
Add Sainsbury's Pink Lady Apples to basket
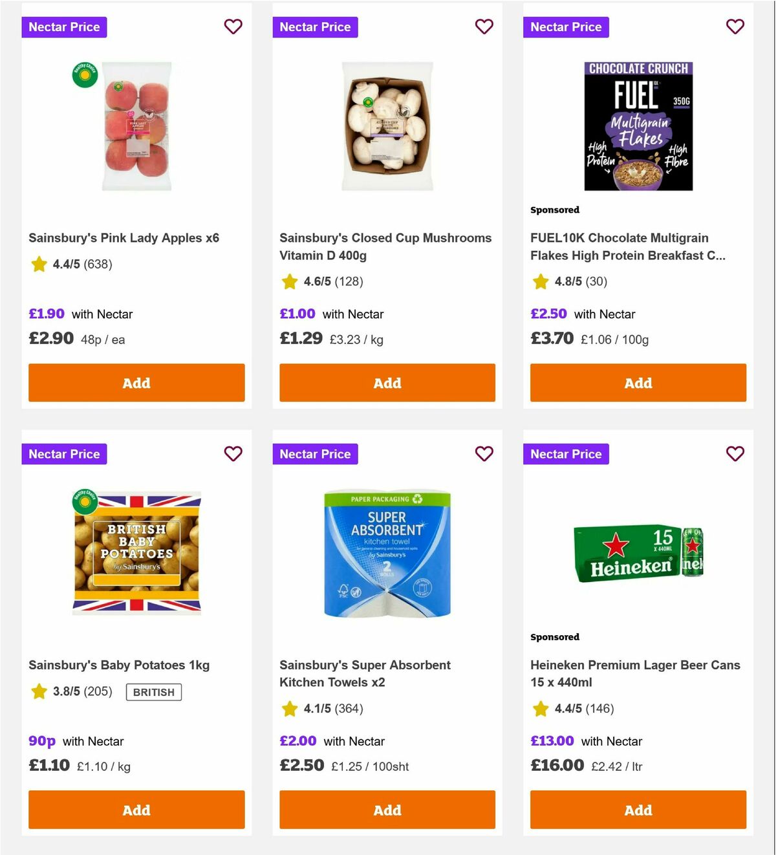click(x=136, y=383)
